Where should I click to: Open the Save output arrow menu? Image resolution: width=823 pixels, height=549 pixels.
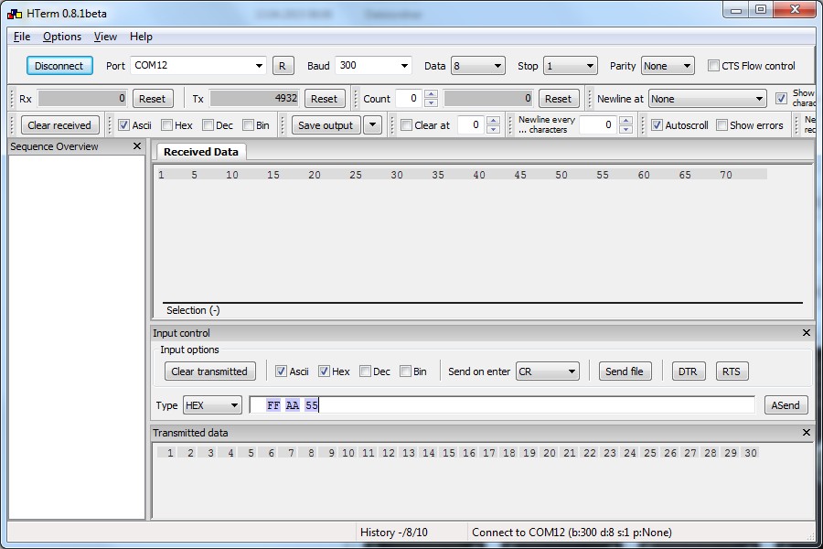[372, 125]
